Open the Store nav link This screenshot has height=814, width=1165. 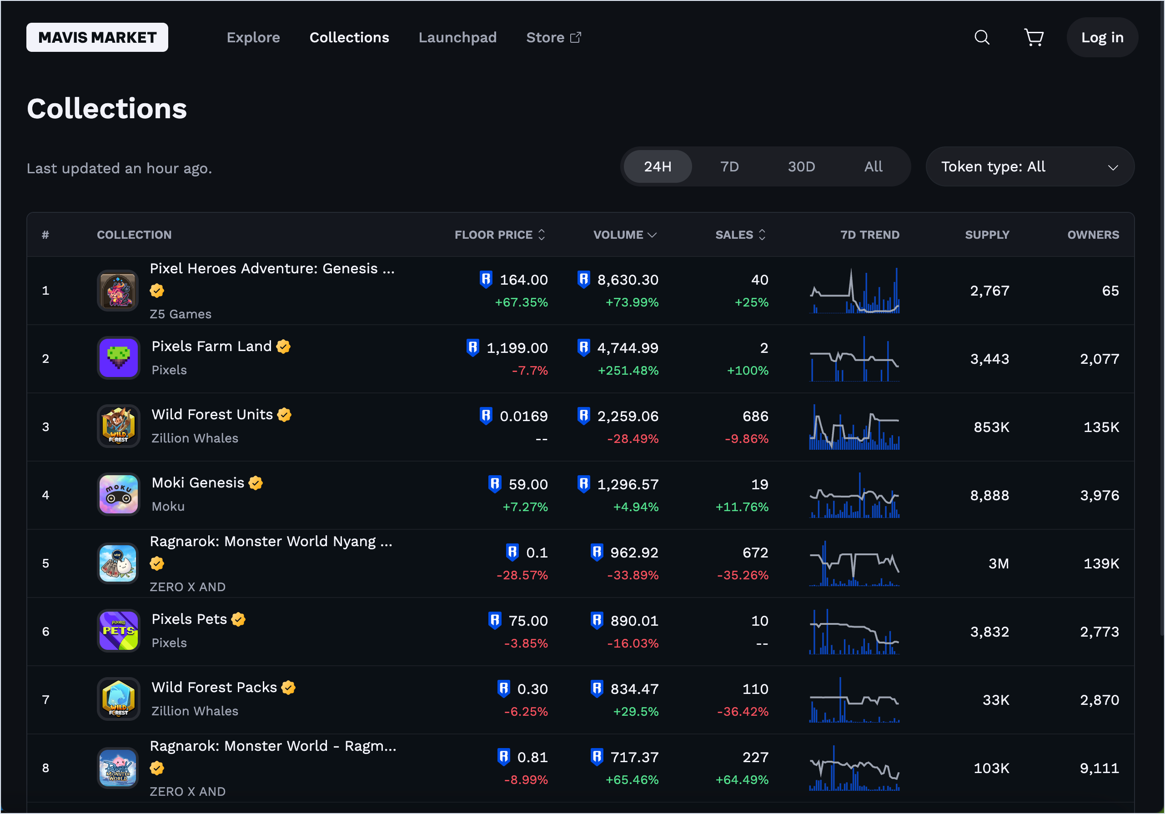pyautogui.click(x=553, y=37)
